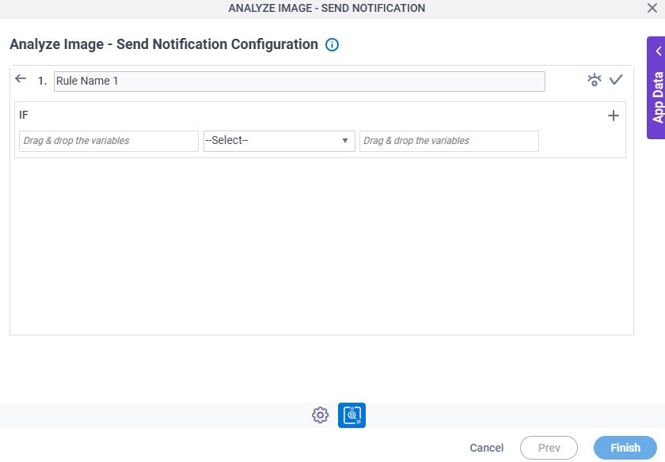
Task: Focus the left Drag & drop variables field
Action: pos(108,141)
